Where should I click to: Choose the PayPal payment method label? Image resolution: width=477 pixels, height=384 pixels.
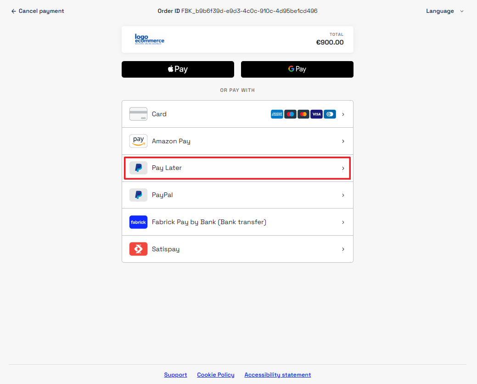[162, 195]
